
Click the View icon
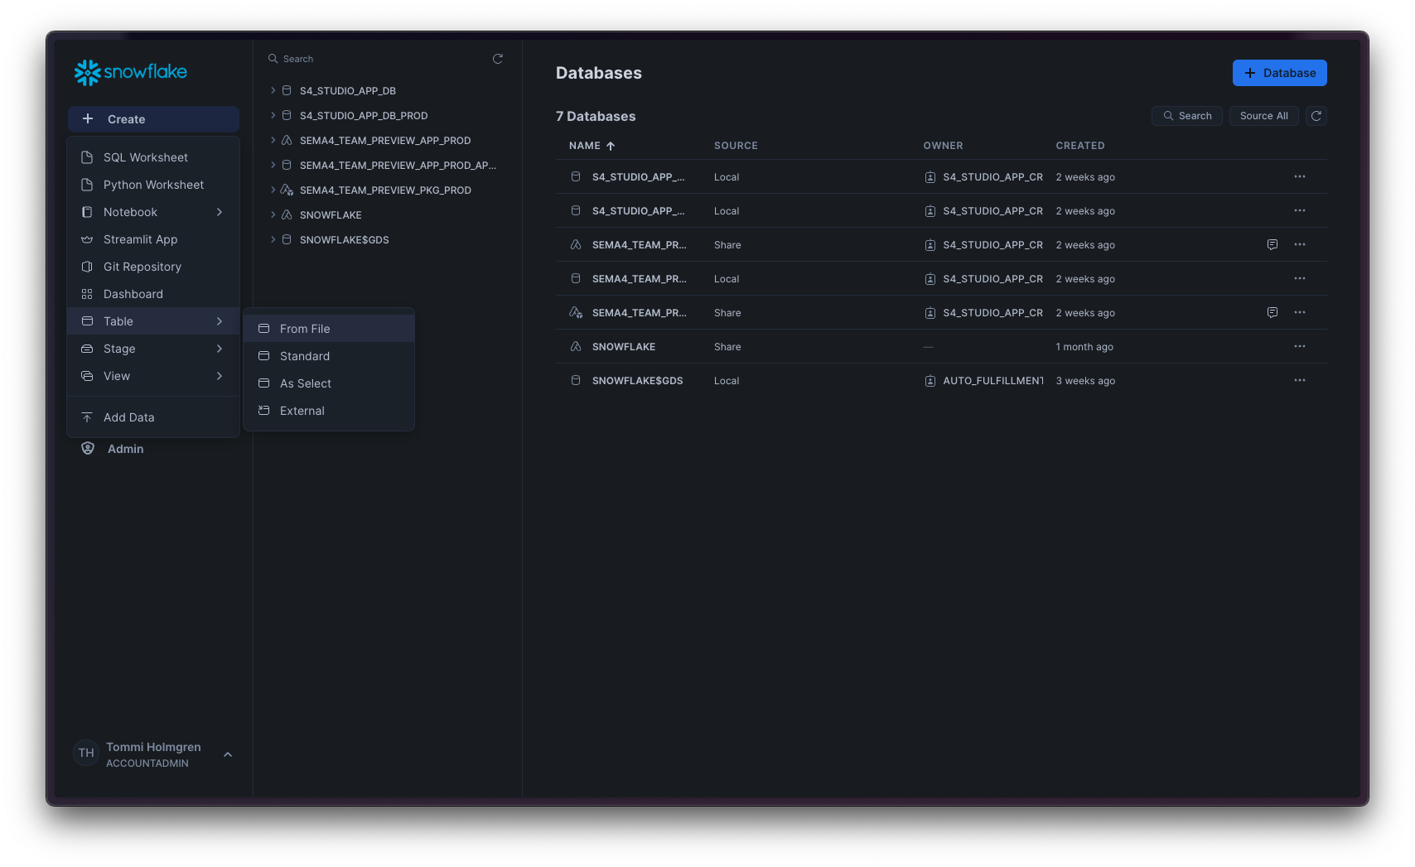click(87, 376)
